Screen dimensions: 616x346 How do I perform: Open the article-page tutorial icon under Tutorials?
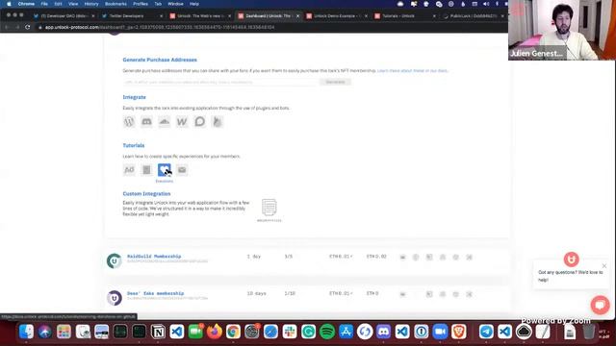[x=146, y=170]
